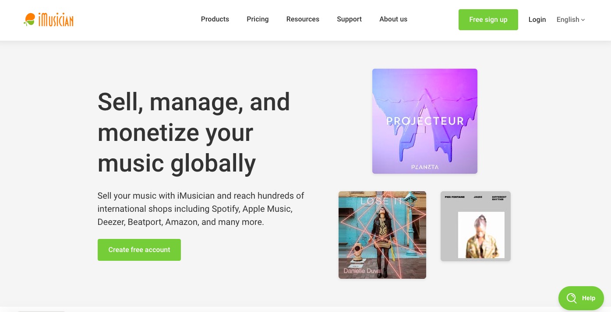Go to the Support page
This screenshot has height=312, width=611.
click(349, 19)
